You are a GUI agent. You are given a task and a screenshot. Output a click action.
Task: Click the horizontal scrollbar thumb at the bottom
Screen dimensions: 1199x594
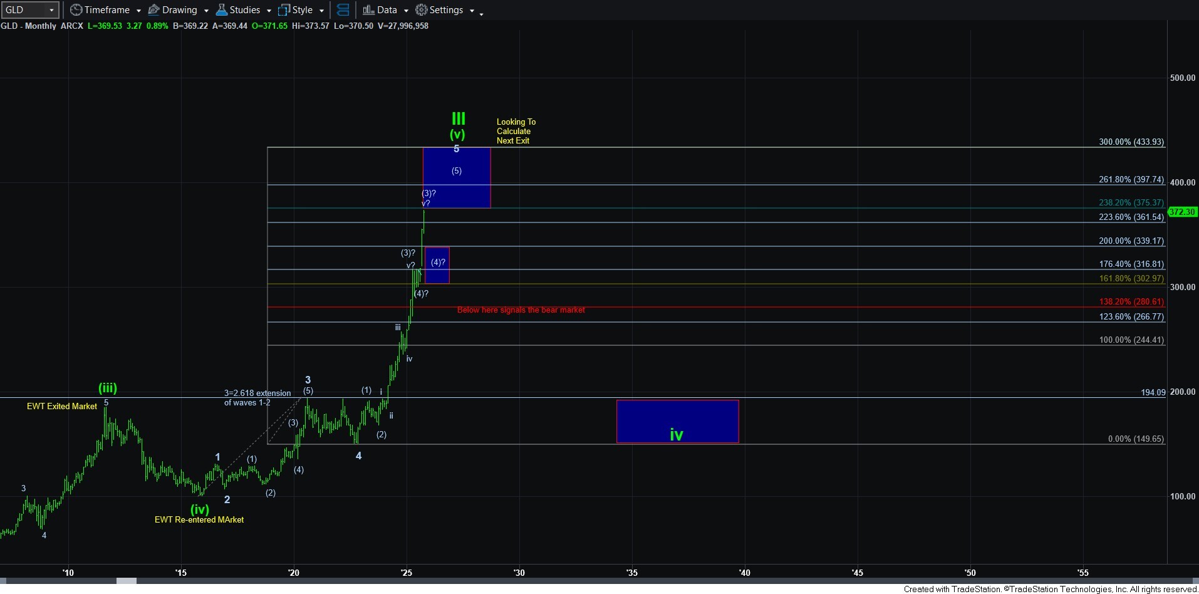coord(127,581)
